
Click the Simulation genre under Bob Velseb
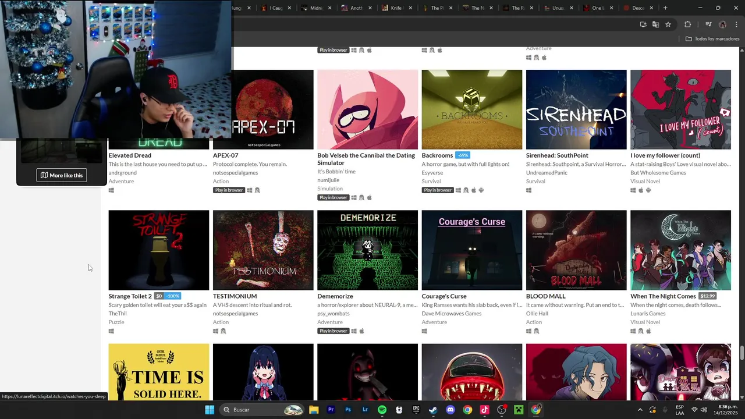pos(330,189)
